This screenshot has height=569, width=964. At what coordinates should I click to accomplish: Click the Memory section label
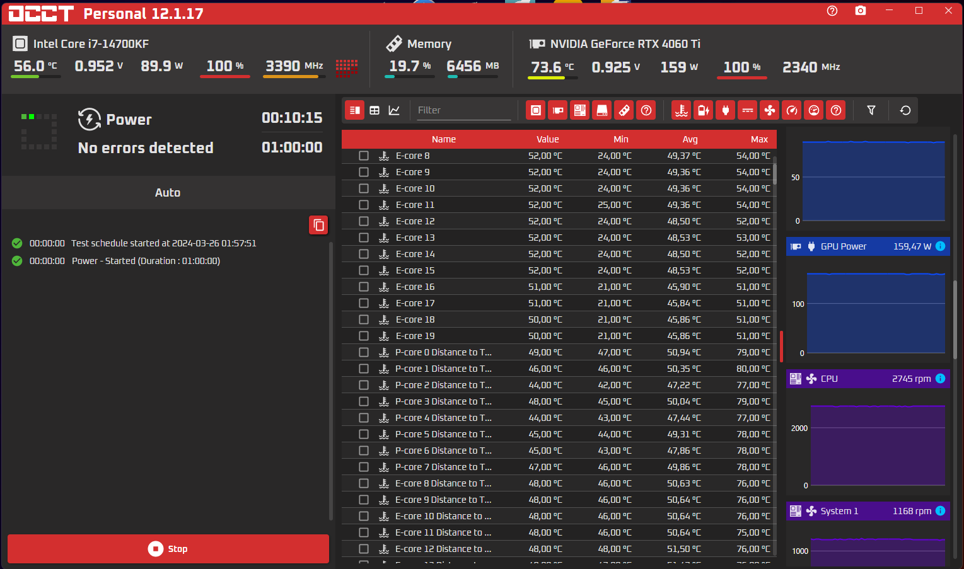pyautogui.click(x=429, y=44)
